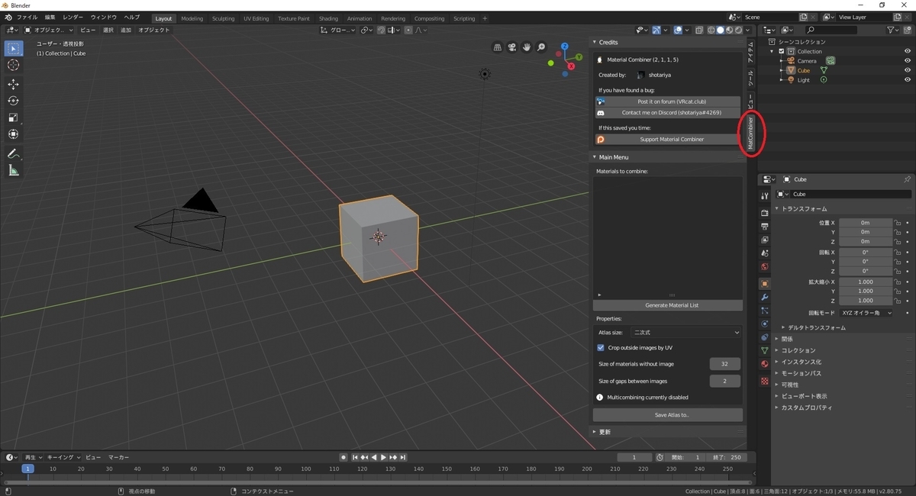This screenshot has width=916, height=496.
Task: Open the レンダー menu
Action: tap(73, 17)
